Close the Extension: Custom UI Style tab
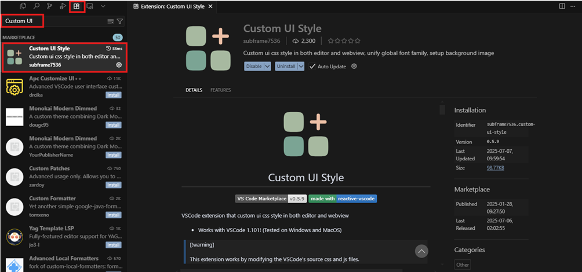Image resolution: width=582 pixels, height=272 pixels. coord(211,6)
